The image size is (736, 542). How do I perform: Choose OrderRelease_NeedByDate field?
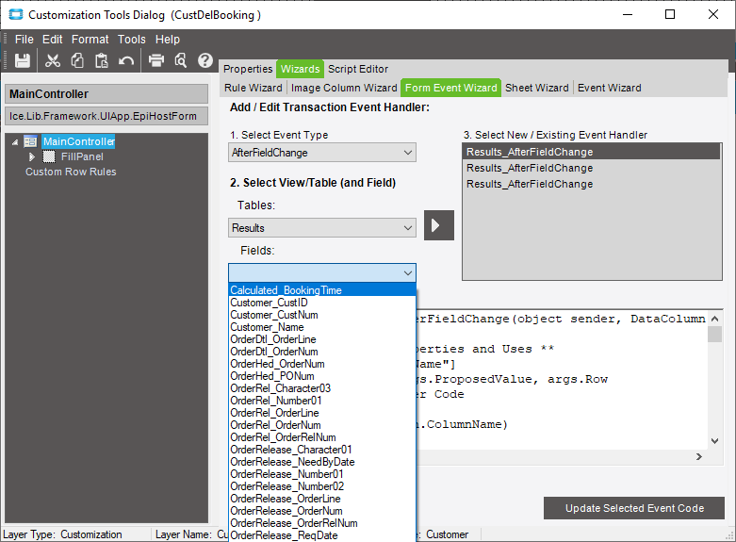point(322,462)
